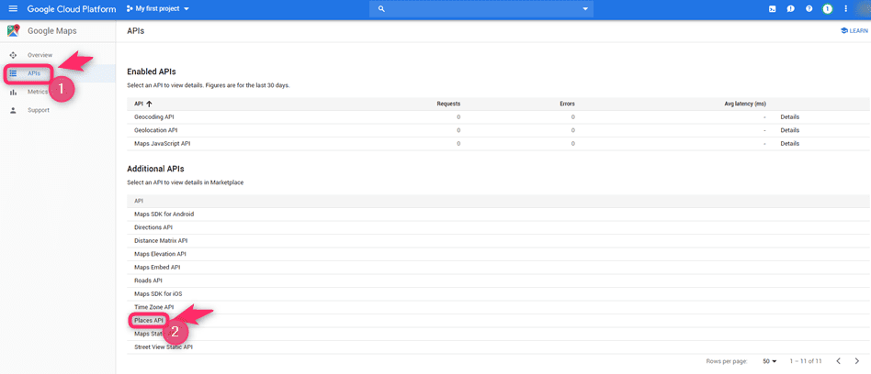Click the Google Maps pin logo

click(x=14, y=31)
